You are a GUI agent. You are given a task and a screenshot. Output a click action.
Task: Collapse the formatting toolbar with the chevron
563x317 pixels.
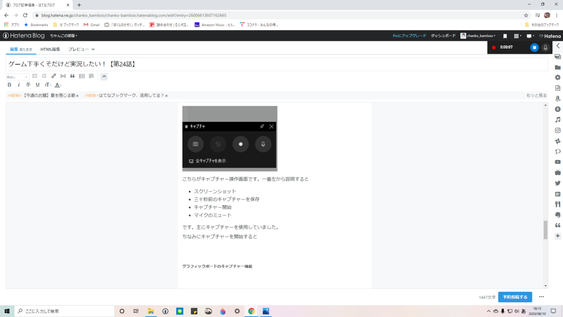click(x=104, y=77)
